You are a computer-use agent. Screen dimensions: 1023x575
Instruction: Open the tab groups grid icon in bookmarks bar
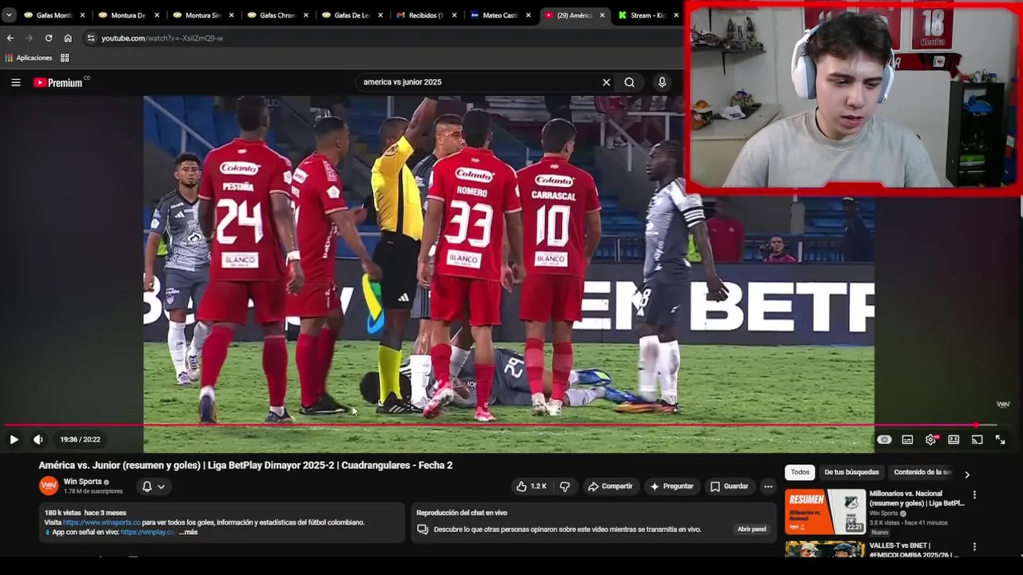pyautogui.click(x=65, y=58)
